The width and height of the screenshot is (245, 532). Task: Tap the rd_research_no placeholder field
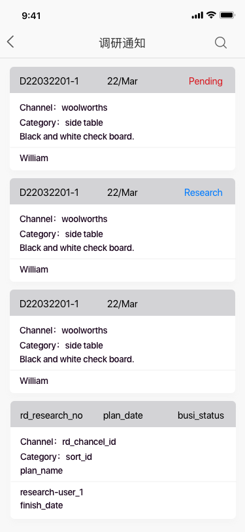click(x=52, y=415)
